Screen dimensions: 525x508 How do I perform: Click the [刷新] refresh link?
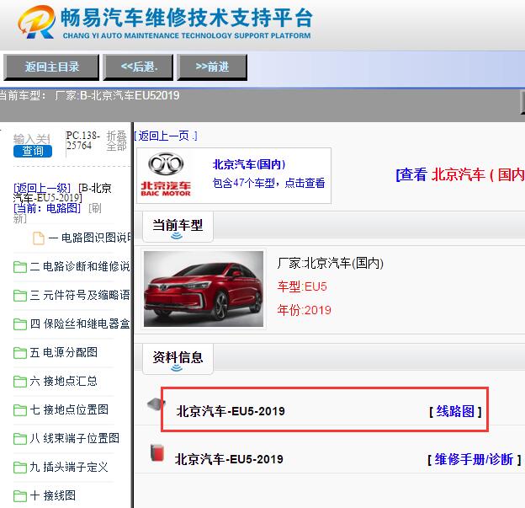coord(57,213)
